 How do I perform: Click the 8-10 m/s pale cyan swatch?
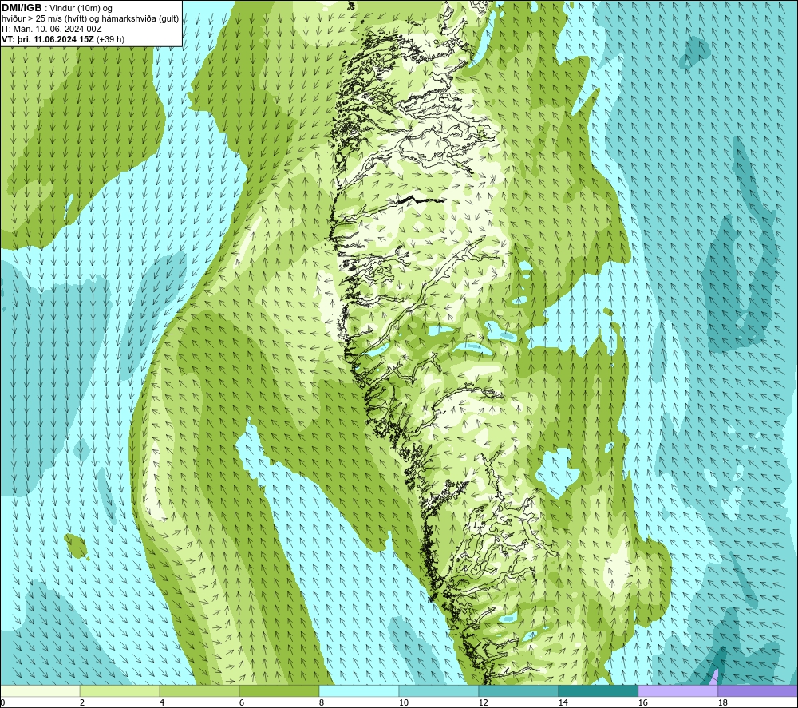click(x=359, y=691)
